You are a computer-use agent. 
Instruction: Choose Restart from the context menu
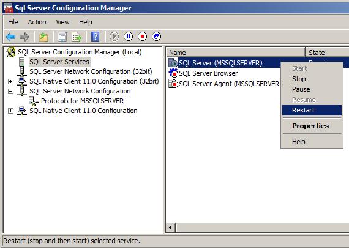(312, 110)
